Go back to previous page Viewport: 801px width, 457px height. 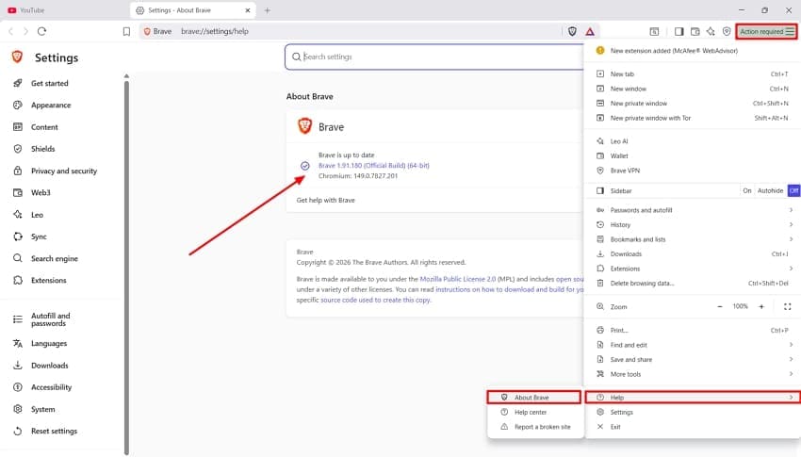(x=10, y=32)
